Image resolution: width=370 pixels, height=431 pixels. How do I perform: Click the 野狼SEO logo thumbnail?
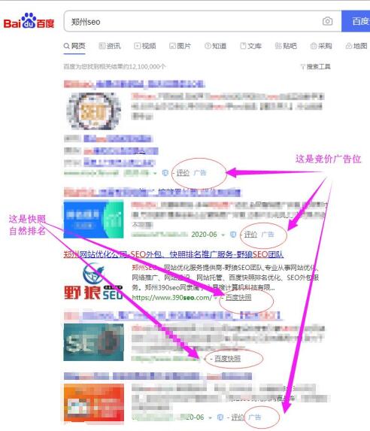point(93,281)
